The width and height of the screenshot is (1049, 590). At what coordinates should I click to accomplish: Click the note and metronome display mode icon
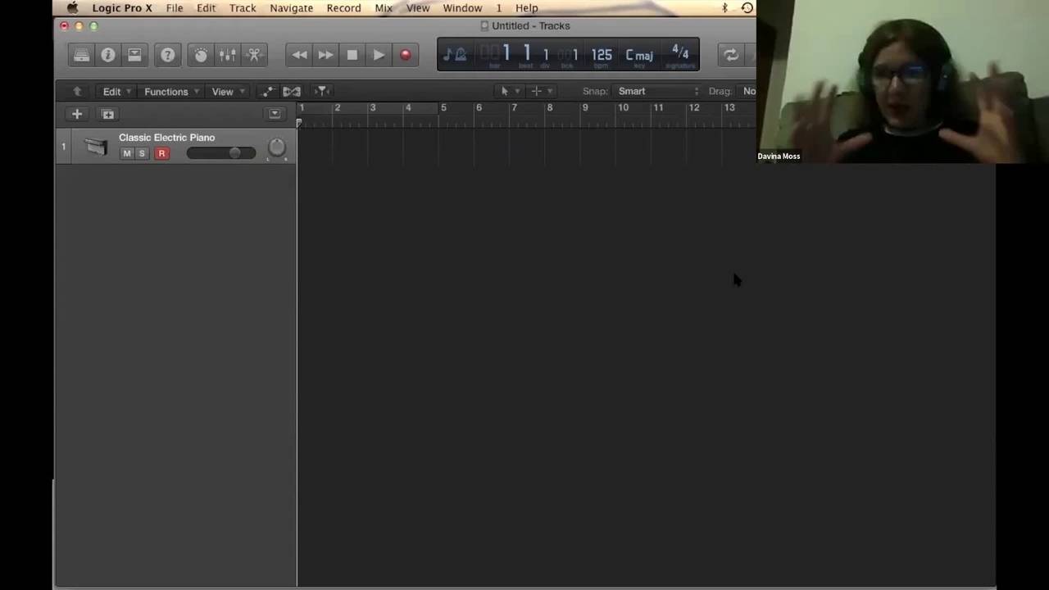click(455, 55)
